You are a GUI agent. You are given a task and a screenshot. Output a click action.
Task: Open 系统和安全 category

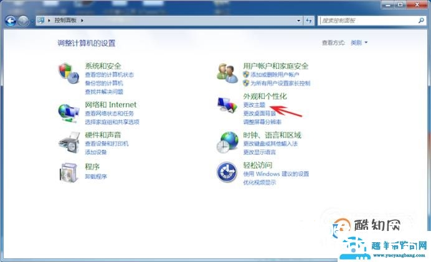[103, 66]
